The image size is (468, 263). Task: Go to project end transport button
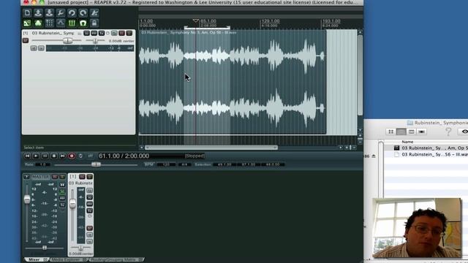pos(62,156)
